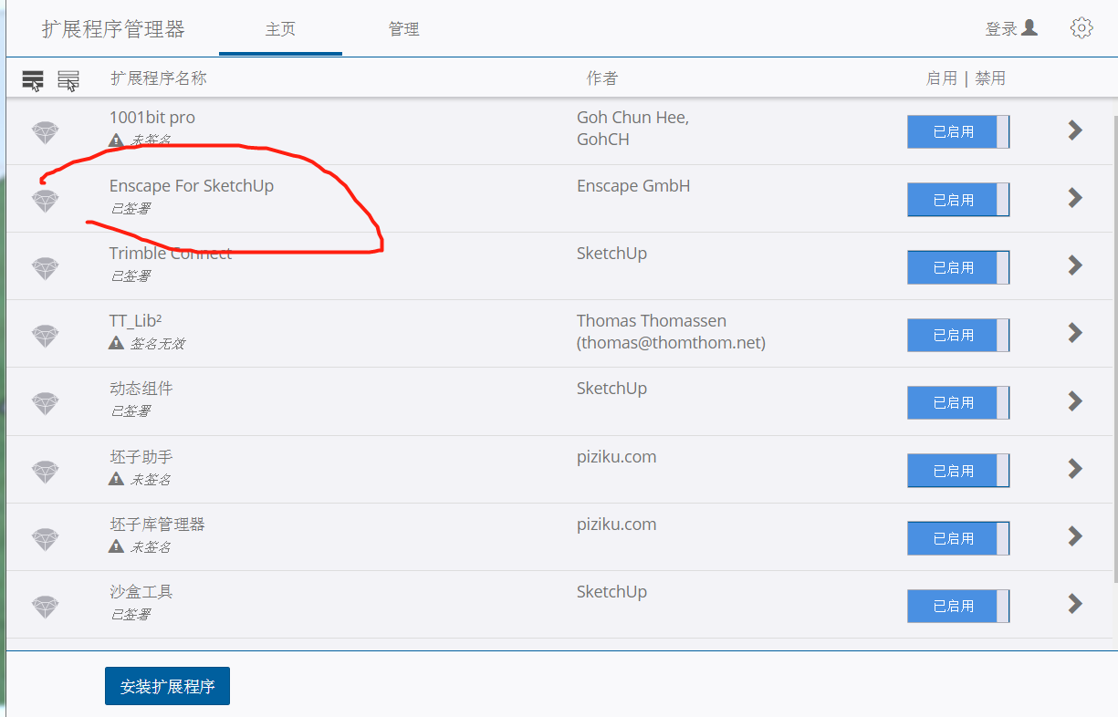1118x717 pixels.
Task: Click the 扩展程序管理器 title text
Action: [113, 29]
